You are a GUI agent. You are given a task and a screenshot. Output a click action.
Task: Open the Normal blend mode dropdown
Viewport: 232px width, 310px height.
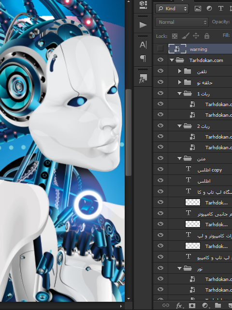182,22
